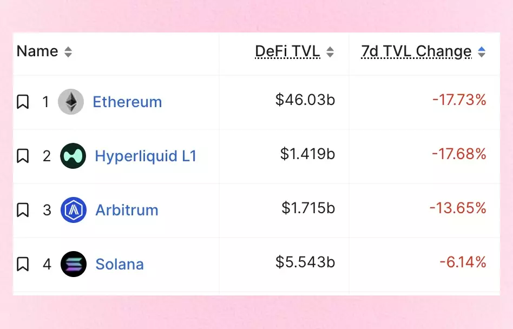
Task: Bookmark the Ethereum row
Action: click(23, 102)
